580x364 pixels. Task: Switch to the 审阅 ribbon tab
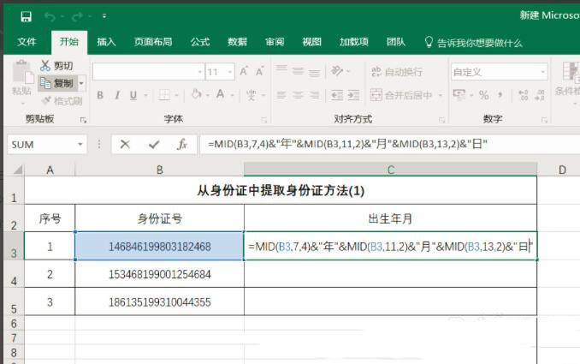[275, 42]
